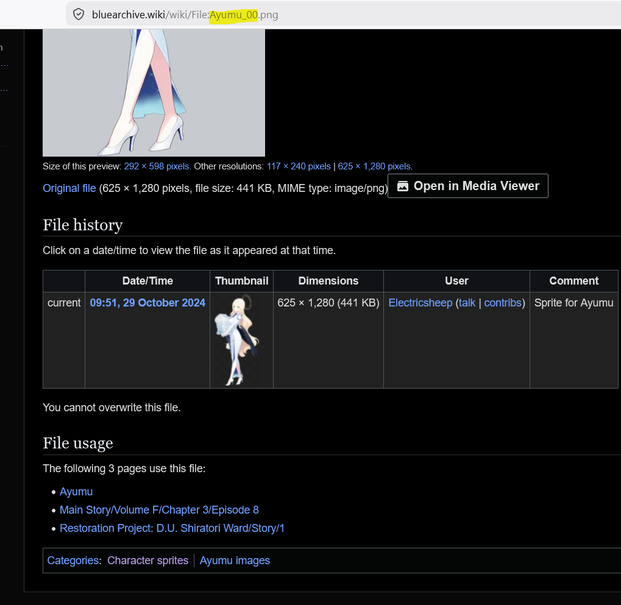The width and height of the screenshot is (621, 605).
Task: Click the picture icon on Media Viewer button
Action: [x=403, y=186]
